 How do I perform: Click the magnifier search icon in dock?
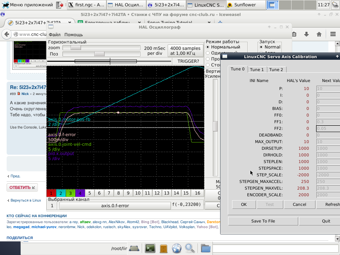[190, 248]
